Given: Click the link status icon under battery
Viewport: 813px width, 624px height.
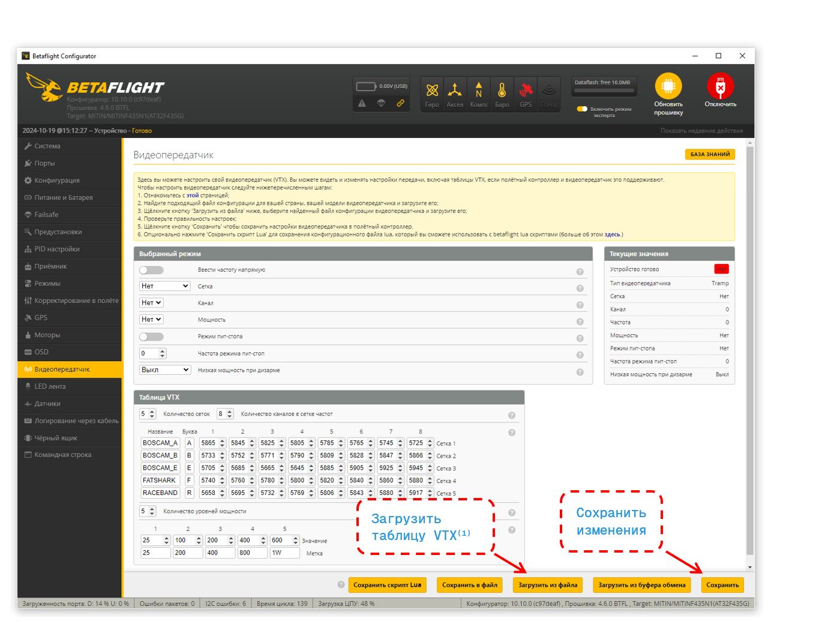Looking at the screenshot, I should tap(400, 103).
